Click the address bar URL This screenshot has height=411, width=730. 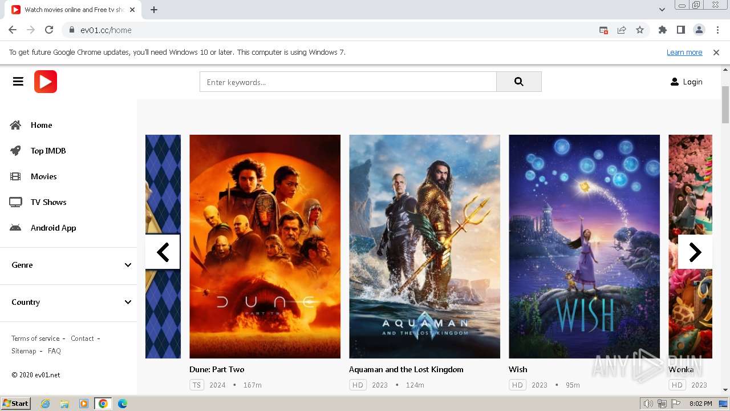pos(106,30)
